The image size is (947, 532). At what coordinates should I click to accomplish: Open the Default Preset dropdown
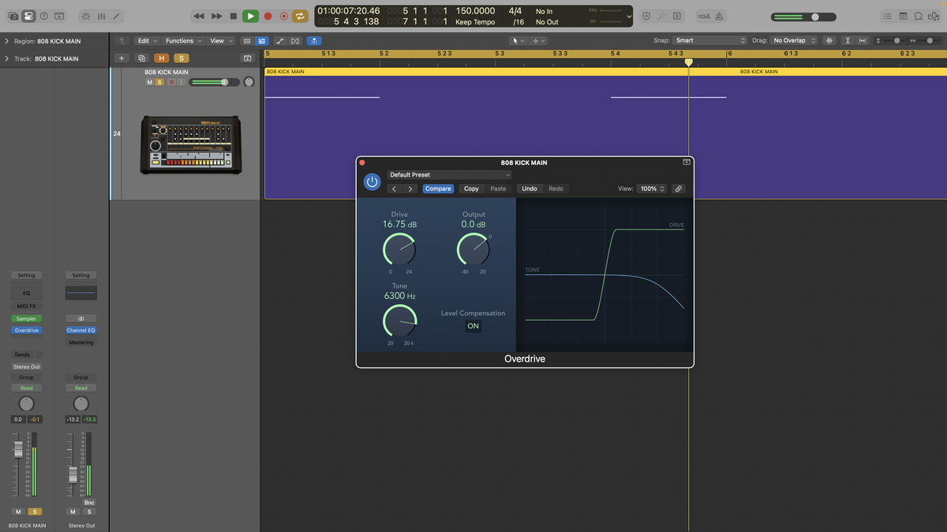click(449, 175)
